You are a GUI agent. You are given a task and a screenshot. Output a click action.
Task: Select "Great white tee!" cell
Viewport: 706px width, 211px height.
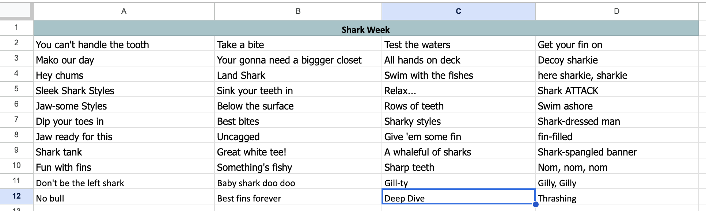click(x=251, y=152)
